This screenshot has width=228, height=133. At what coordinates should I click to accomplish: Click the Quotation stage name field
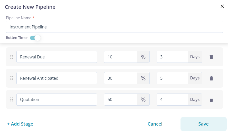[x=56, y=99]
